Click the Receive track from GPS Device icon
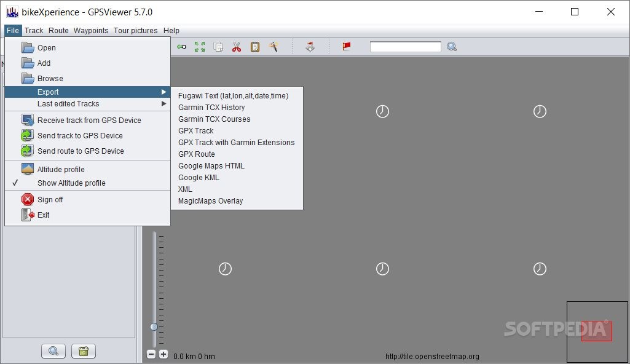The width and height of the screenshot is (630, 364). pyautogui.click(x=28, y=120)
